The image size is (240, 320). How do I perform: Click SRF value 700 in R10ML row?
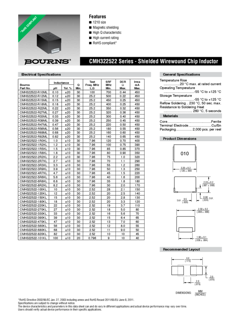coord(108,92)
